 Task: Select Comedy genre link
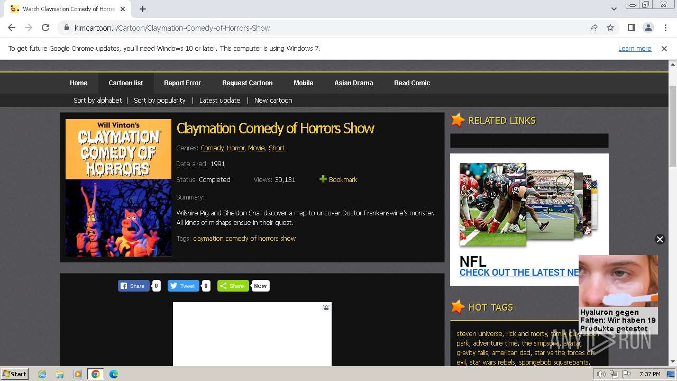212,148
